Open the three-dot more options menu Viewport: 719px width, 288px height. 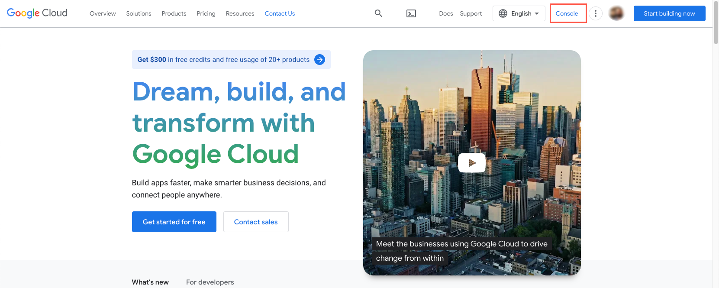pyautogui.click(x=595, y=13)
